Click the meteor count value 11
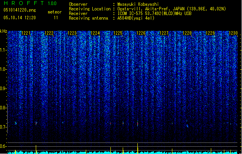Screen dimensions: 242x154 (56, 18)
